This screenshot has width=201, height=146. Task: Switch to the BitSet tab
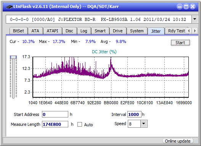point(18,31)
